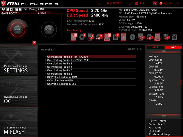
Task: Take a screenshot with the F12 camera icon
Action: 136,3
